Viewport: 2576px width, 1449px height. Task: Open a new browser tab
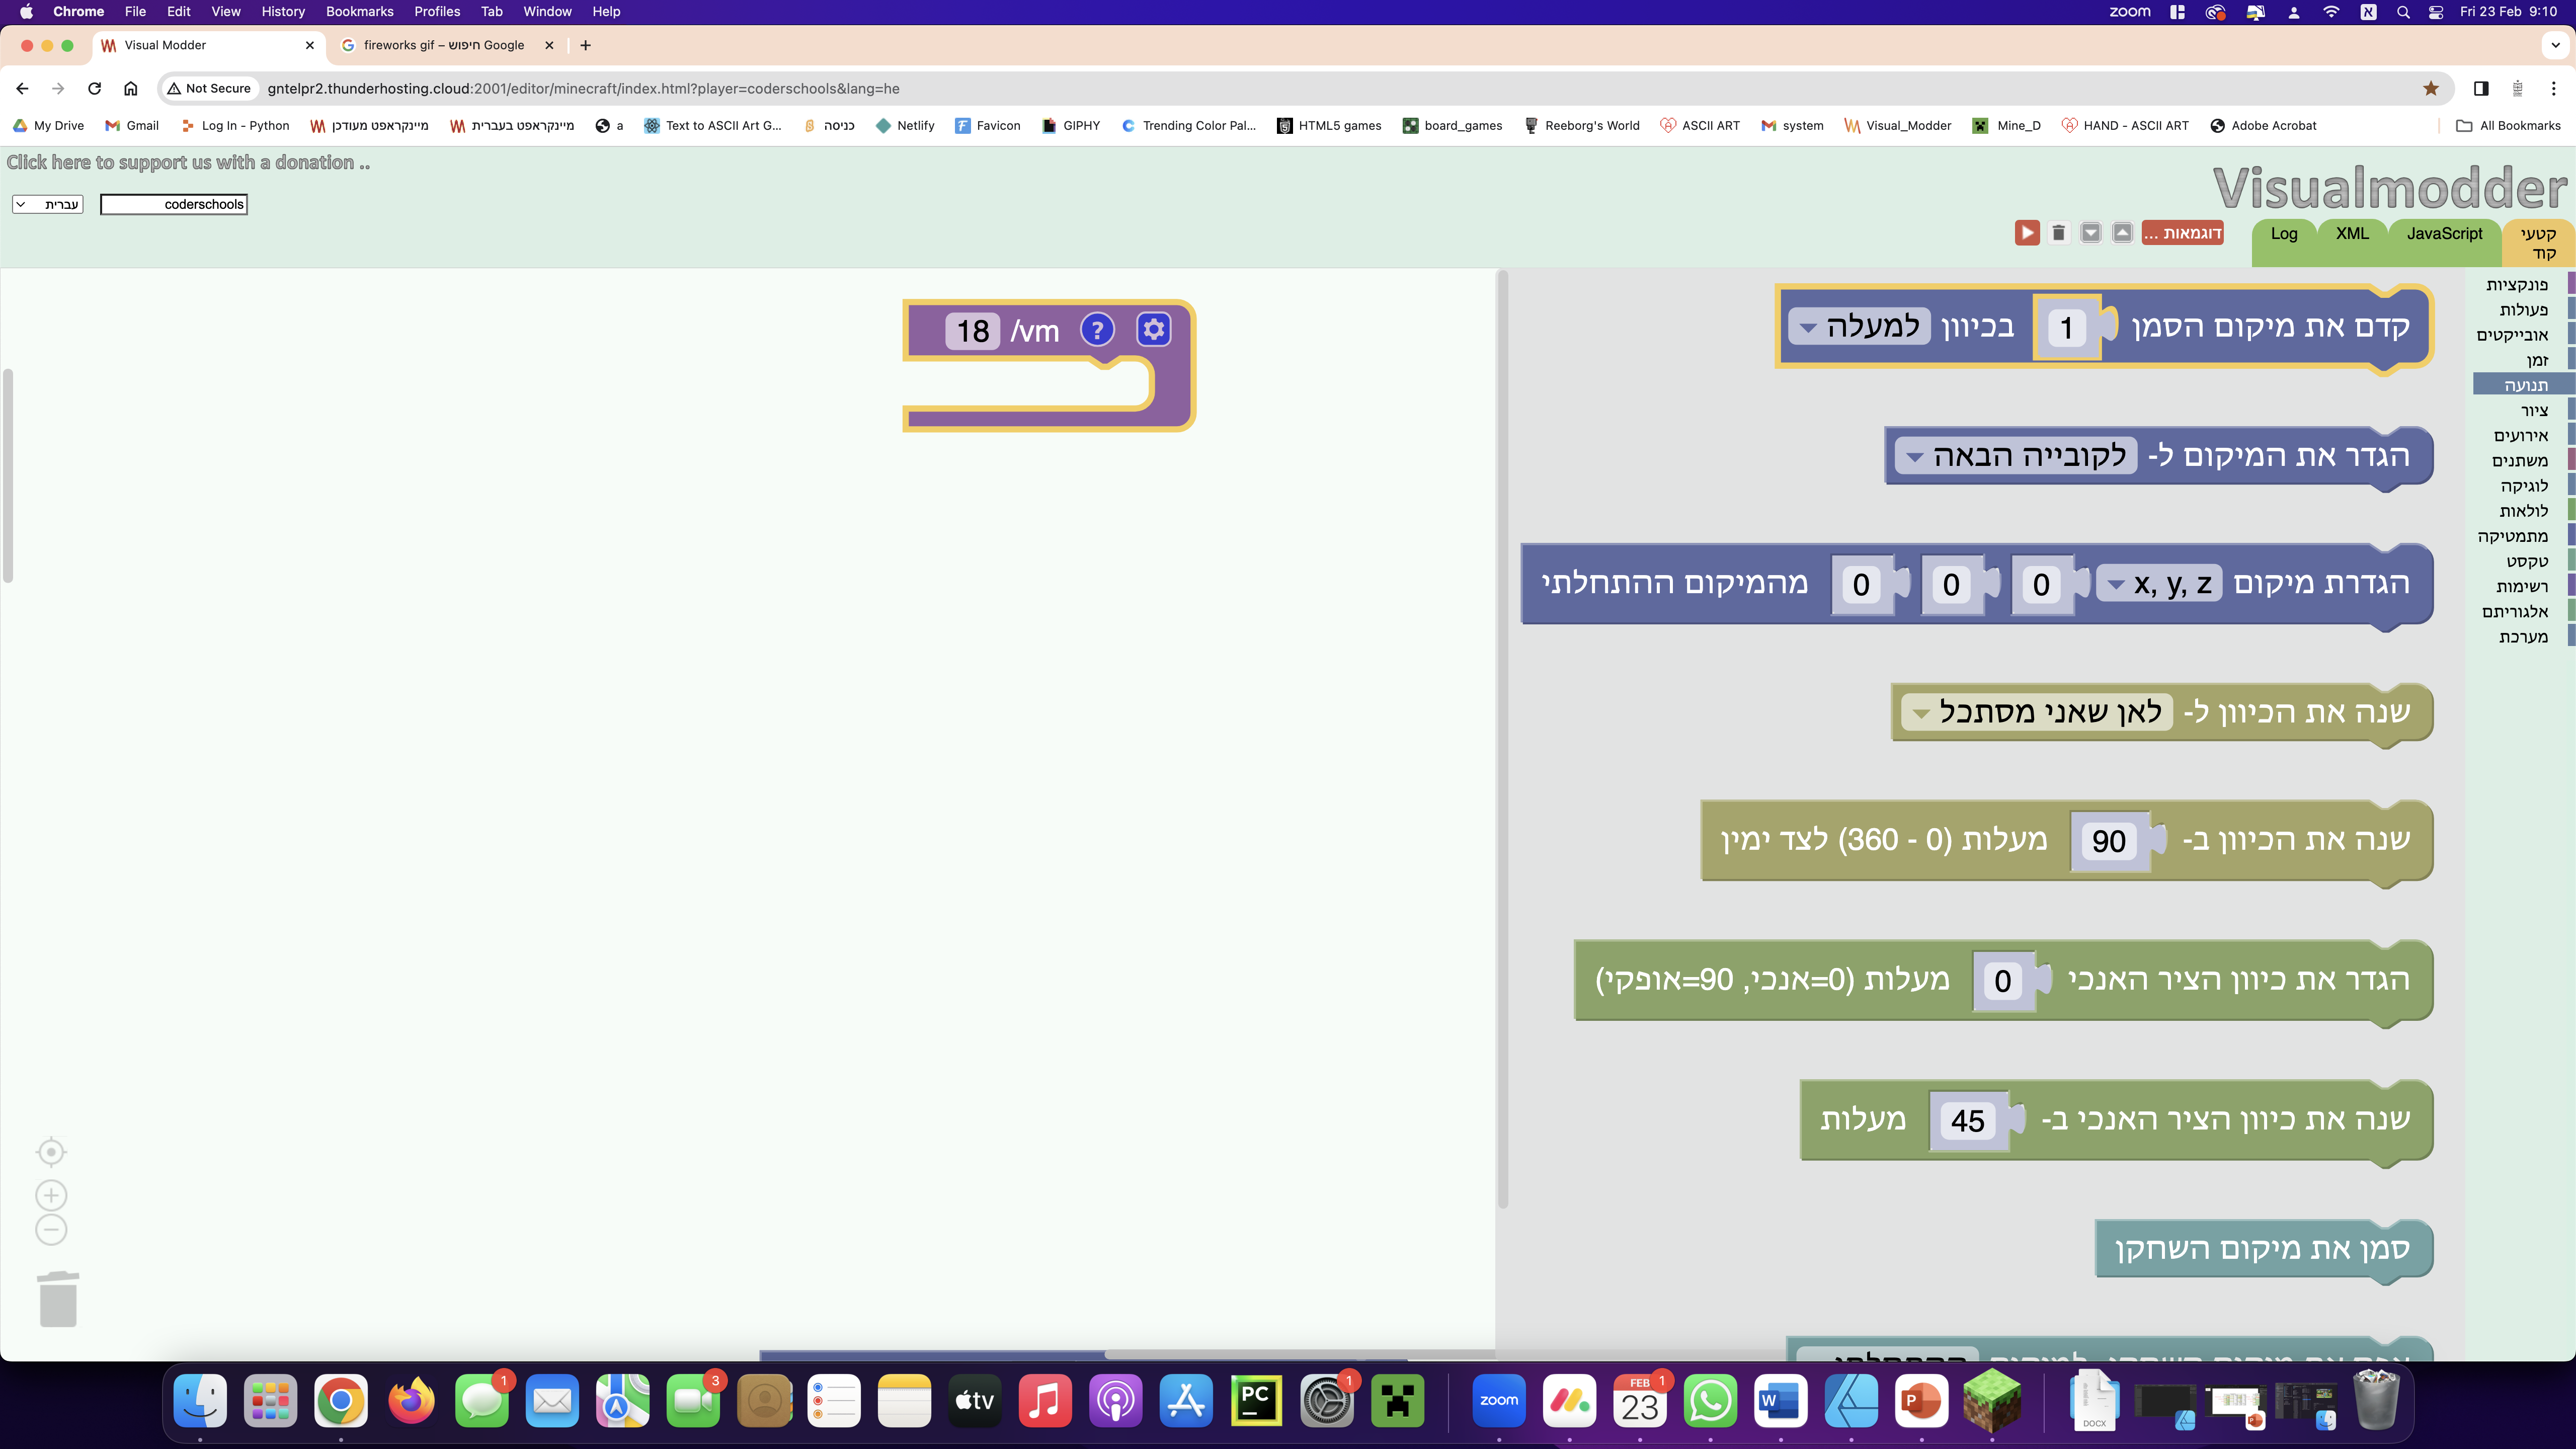(x=585, y=45)
